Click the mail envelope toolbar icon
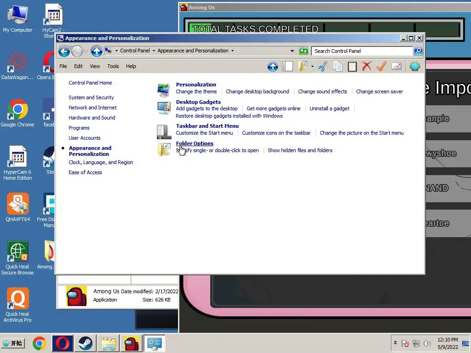This screenshot has width=471, height=353. pyautogui.click(x=396, y=66)
